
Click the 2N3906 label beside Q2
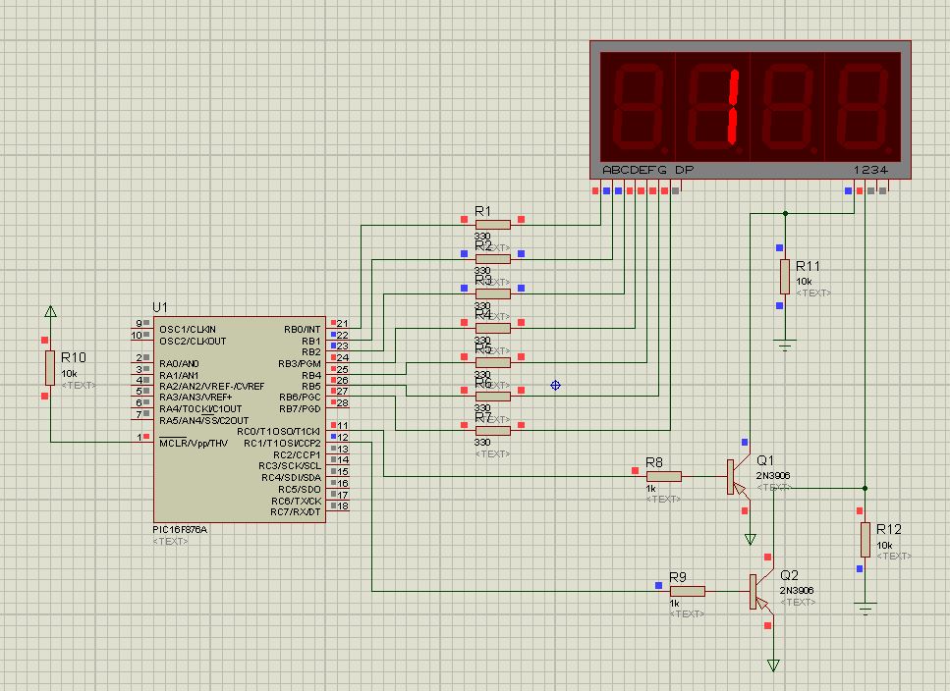[797, 591]
